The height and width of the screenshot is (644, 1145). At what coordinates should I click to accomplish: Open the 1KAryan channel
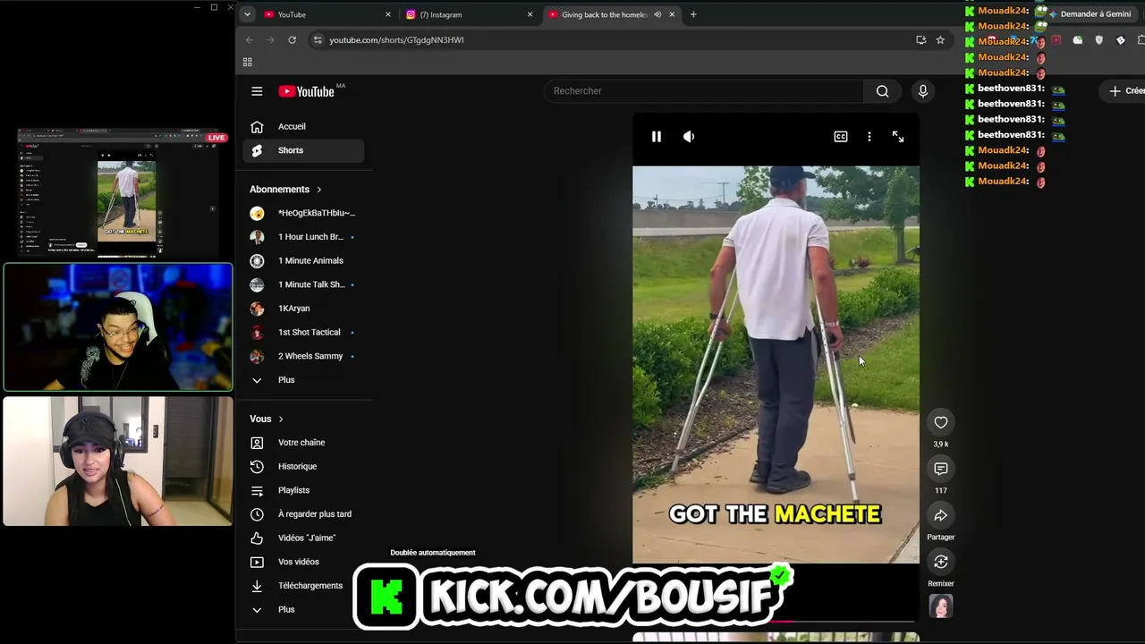click(303, 309)
